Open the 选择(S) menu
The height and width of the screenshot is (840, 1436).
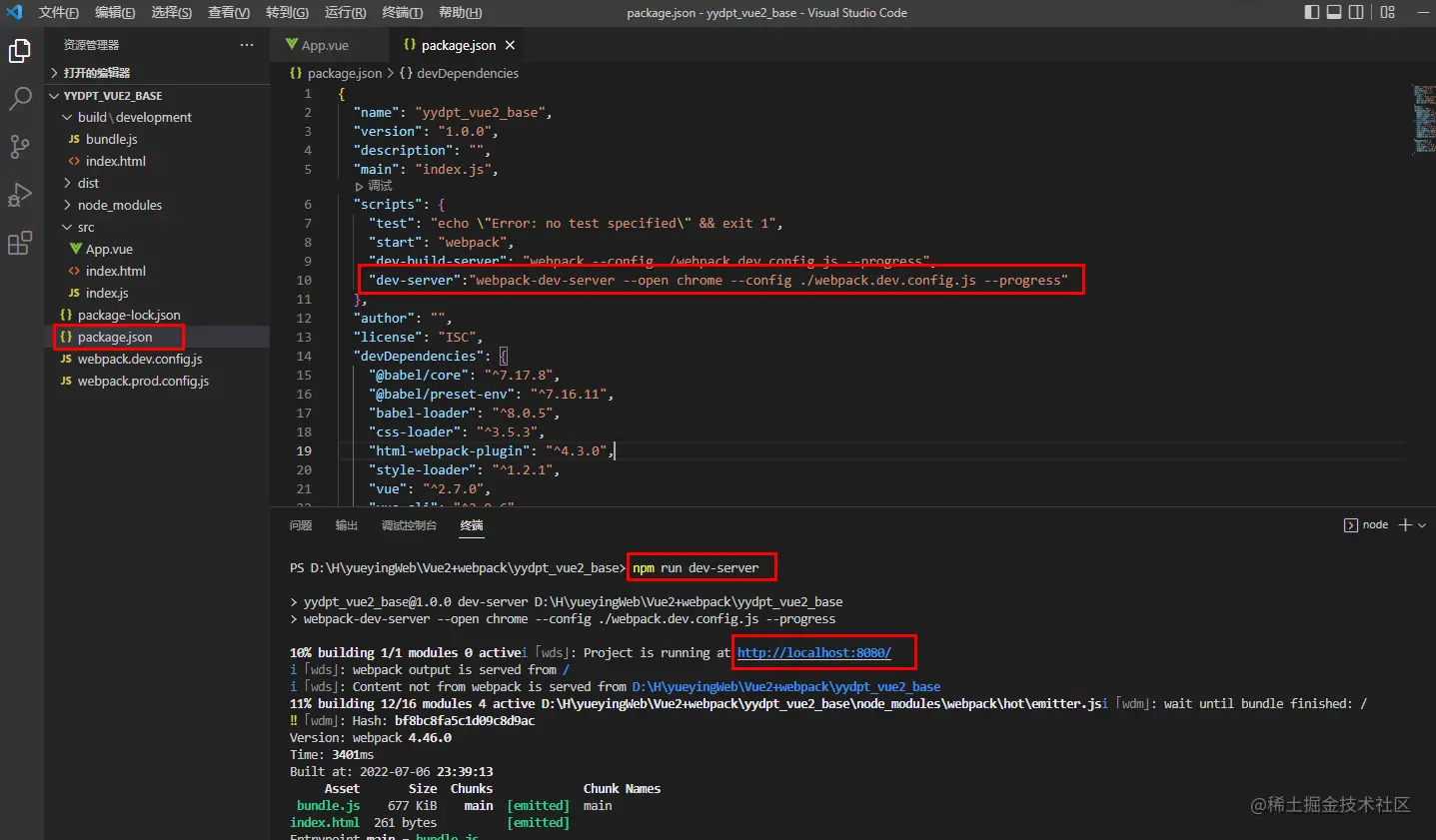[x=172, y=12]
